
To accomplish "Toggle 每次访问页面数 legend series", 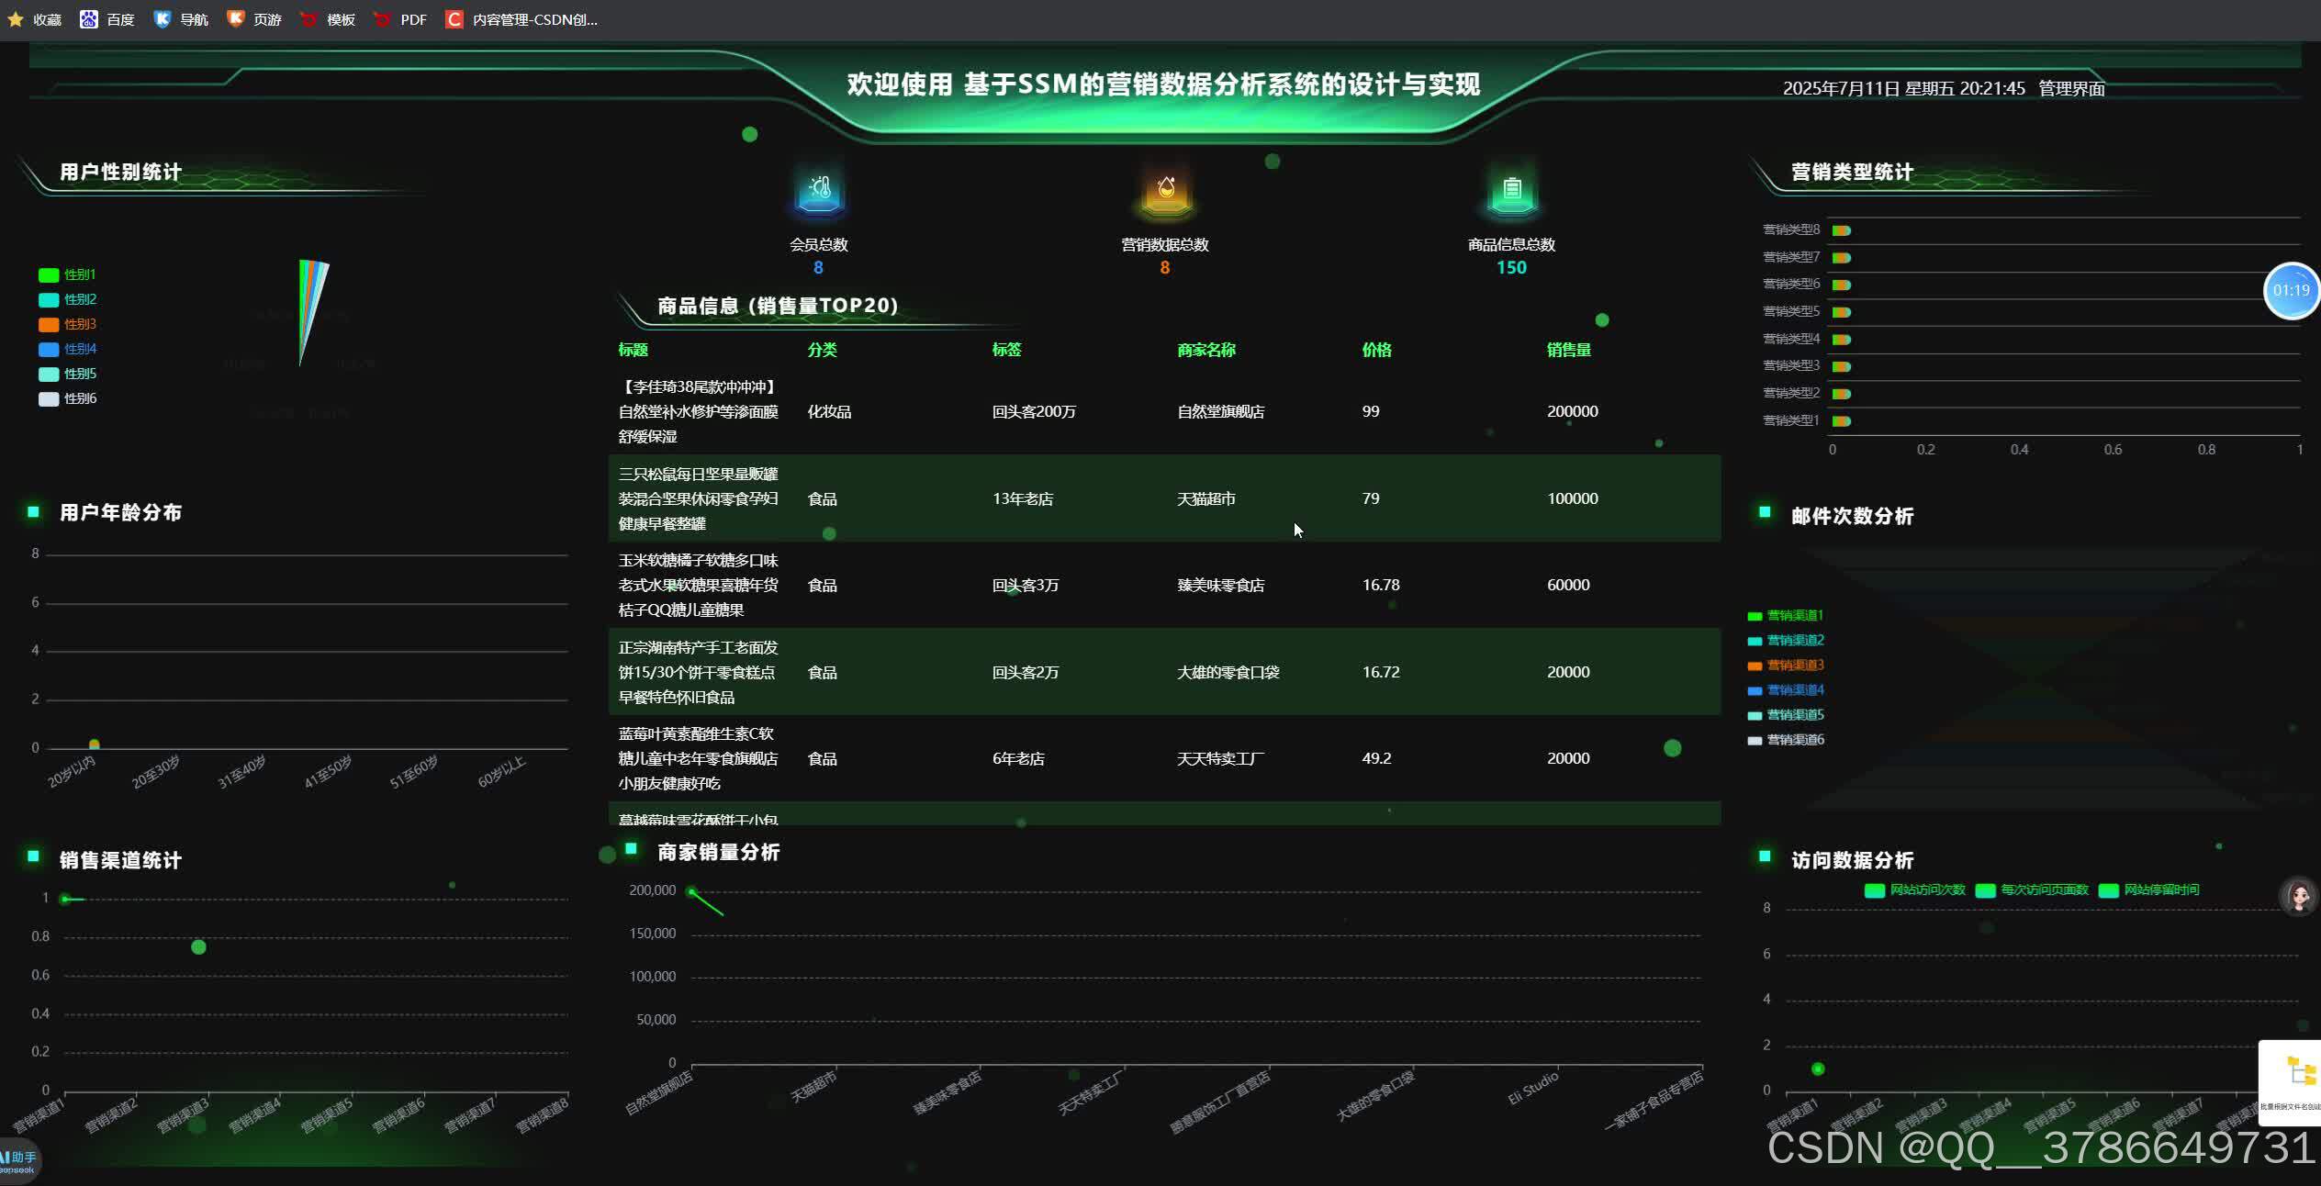I will coord(2032,889).
